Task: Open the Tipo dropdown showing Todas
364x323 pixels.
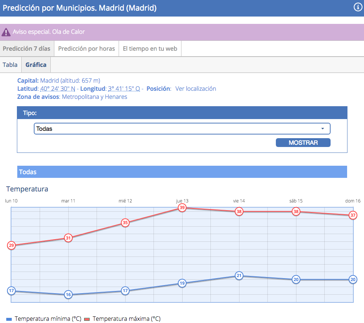Action: click(x=182, y=129)
